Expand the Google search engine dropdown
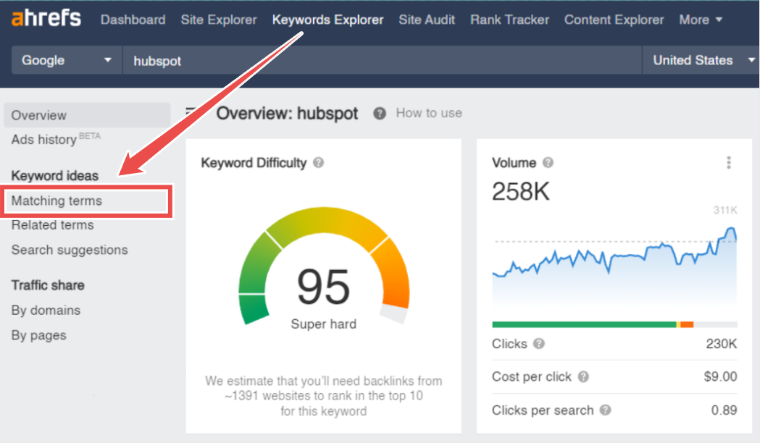The width and height of the screenshot is (760, 443). tap(67, 61)
